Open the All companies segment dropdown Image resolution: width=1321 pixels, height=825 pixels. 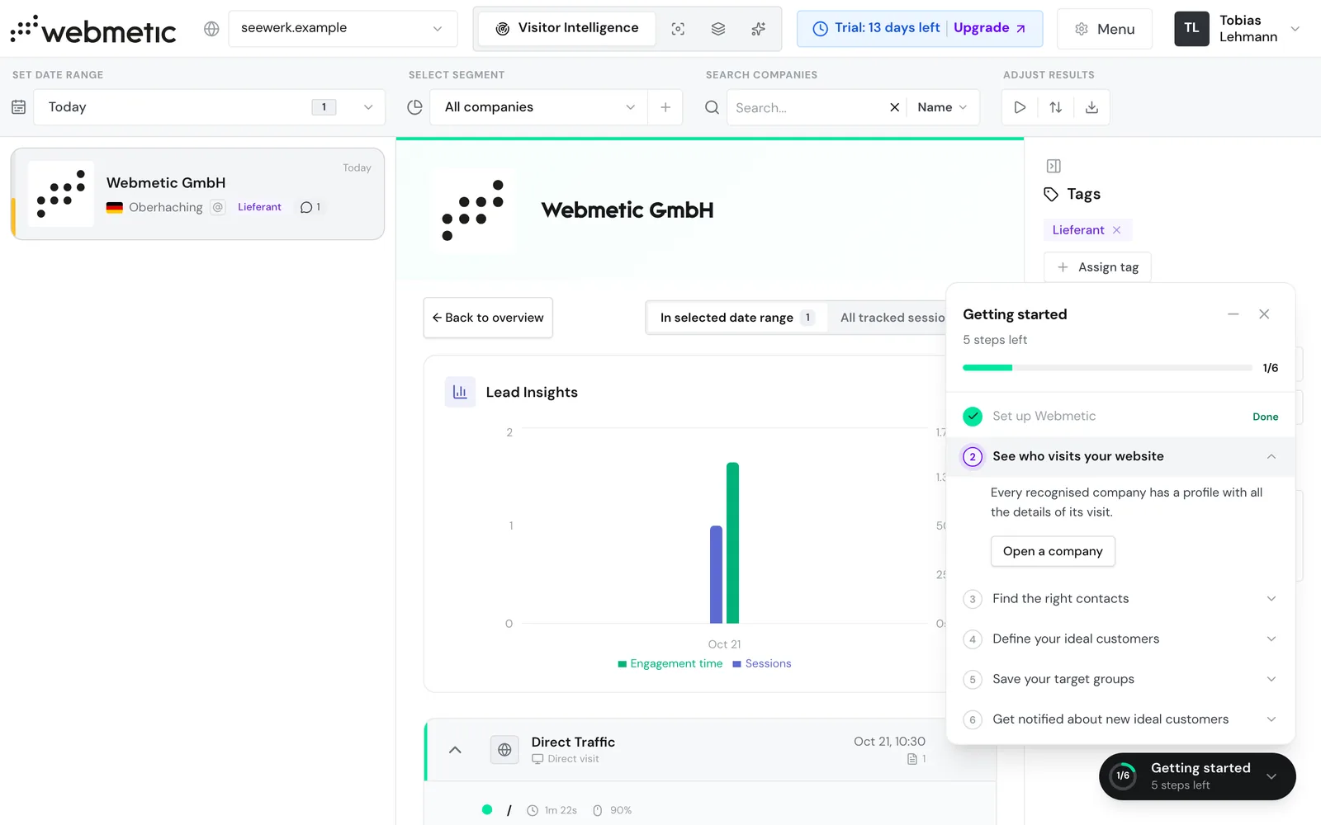point(540,107)
